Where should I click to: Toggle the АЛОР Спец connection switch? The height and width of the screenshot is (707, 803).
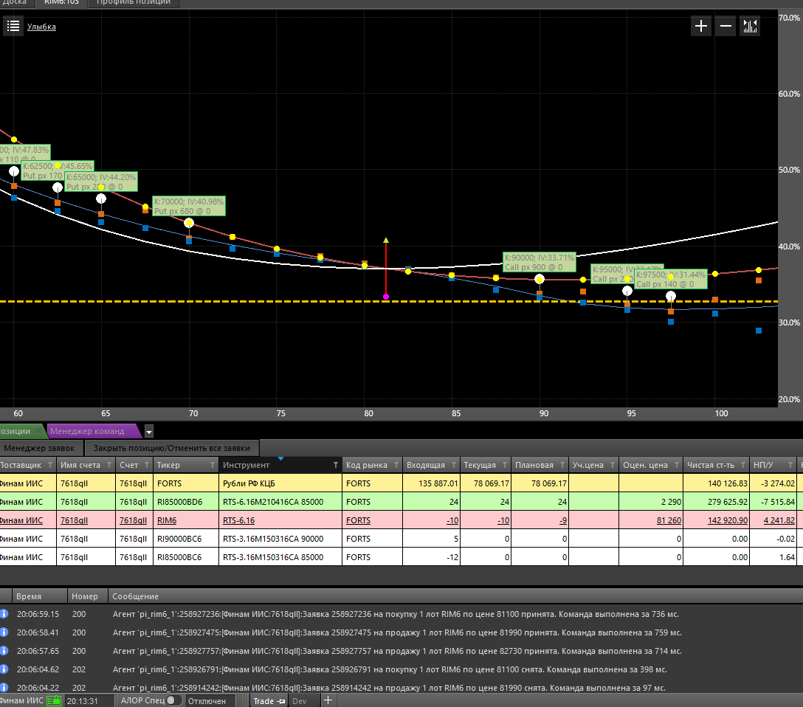coord(173,700)
